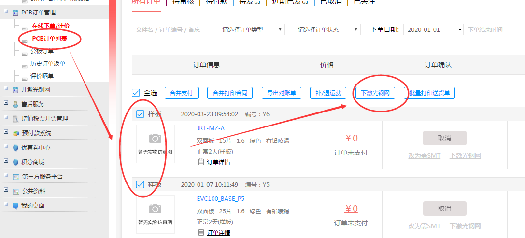Select 在线下单/计价 in sidebar
The width and height of the screenshot is (525, 238).
(50, 26)
